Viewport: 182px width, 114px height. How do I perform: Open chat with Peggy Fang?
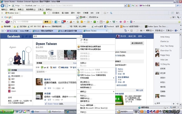165,55
